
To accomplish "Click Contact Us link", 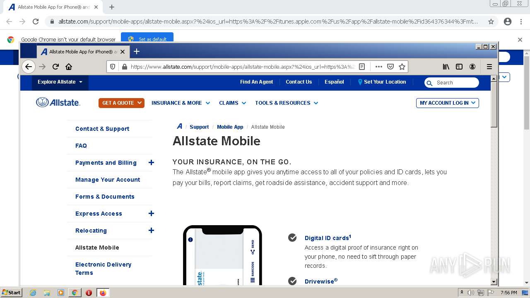I will click(299, 82).
